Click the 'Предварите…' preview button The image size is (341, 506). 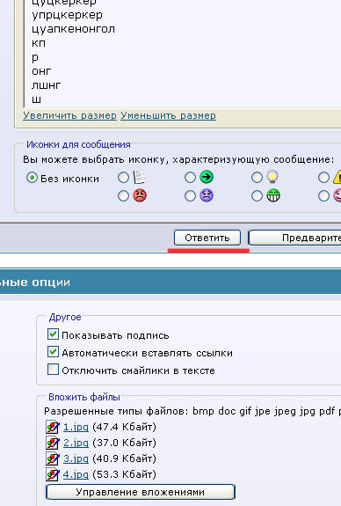(x=294, y=238)
